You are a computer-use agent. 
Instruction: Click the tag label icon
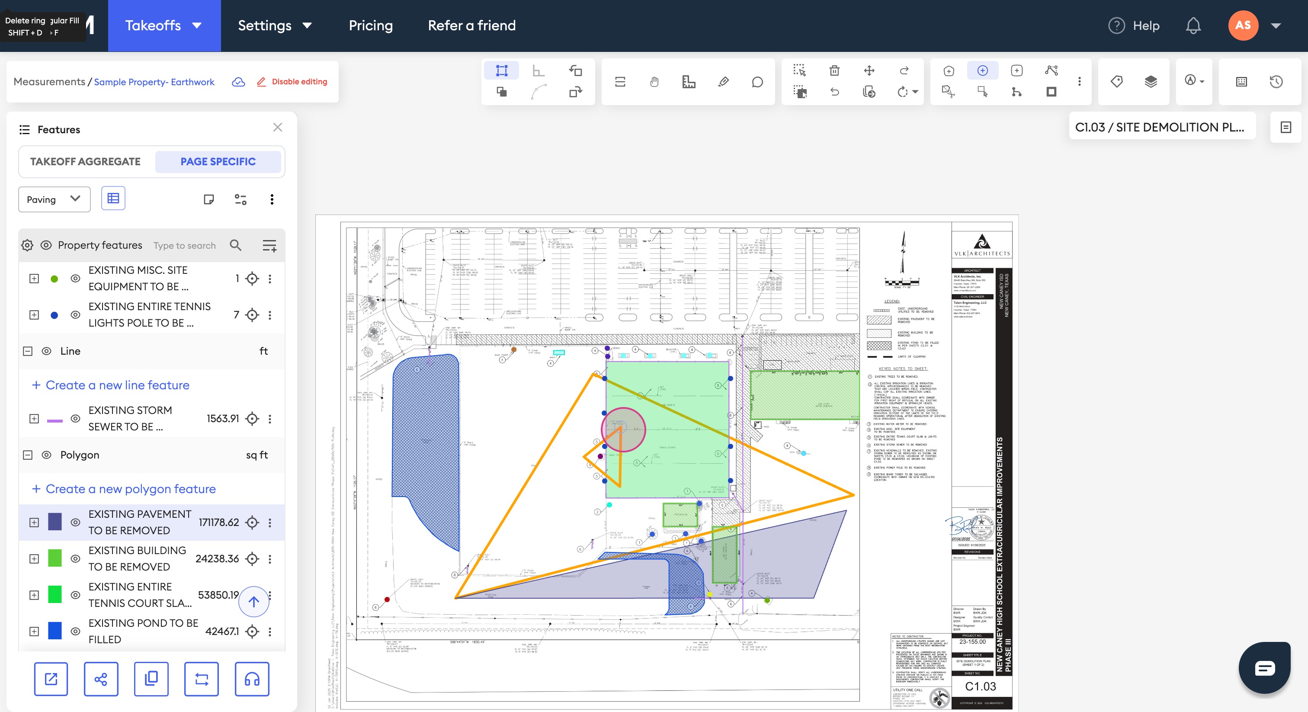pyautogui.click(x=1116, y=81)
